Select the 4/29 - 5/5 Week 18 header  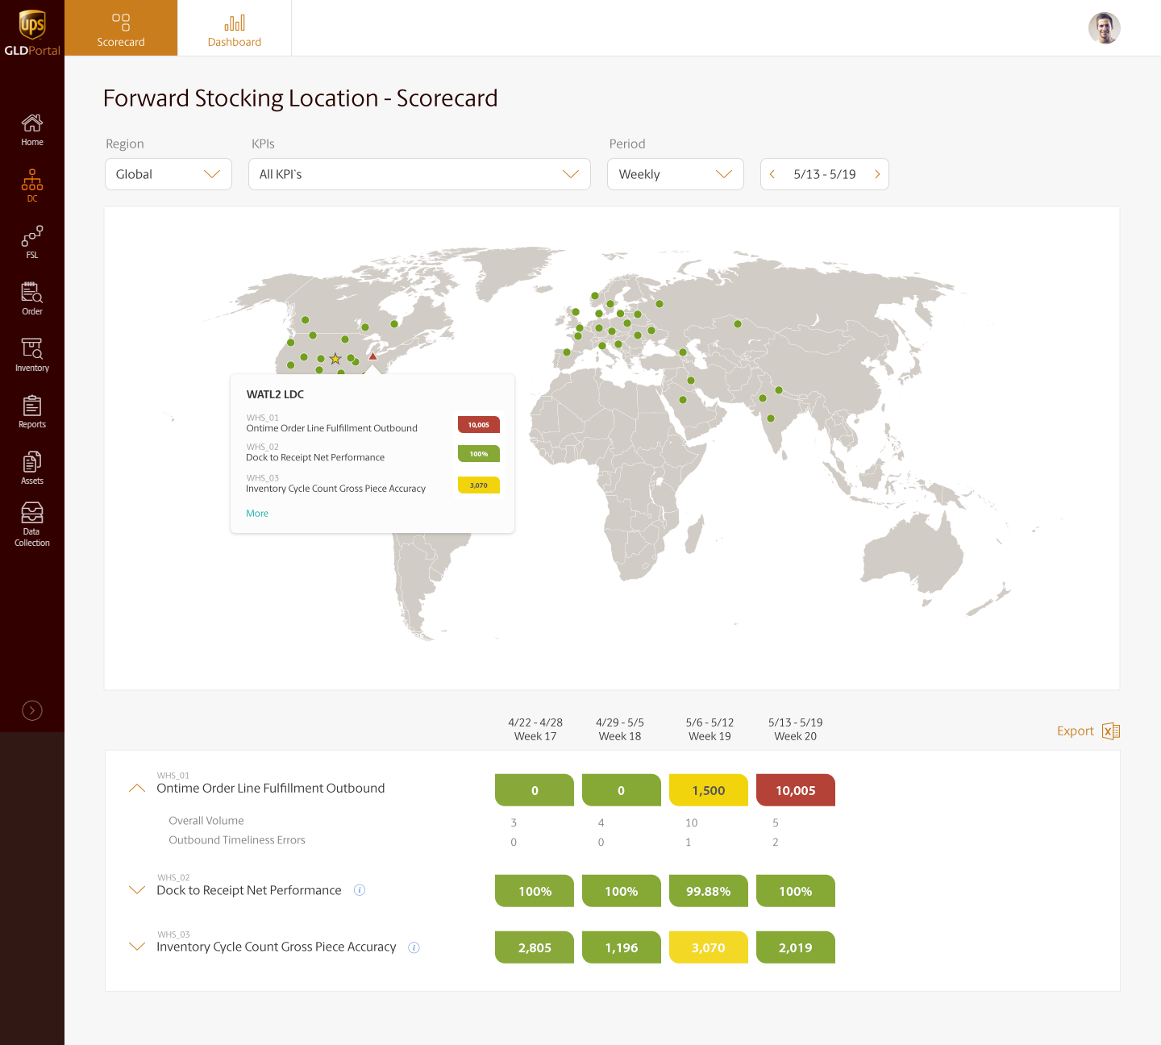[620, 729]
